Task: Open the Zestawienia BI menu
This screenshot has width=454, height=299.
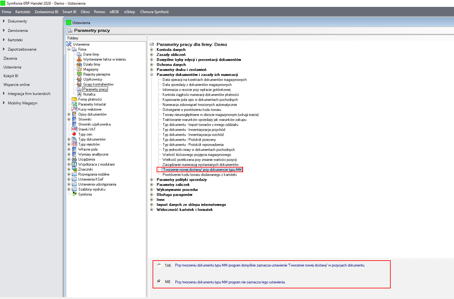Action: pyautogui.click(x=46, y=12)
